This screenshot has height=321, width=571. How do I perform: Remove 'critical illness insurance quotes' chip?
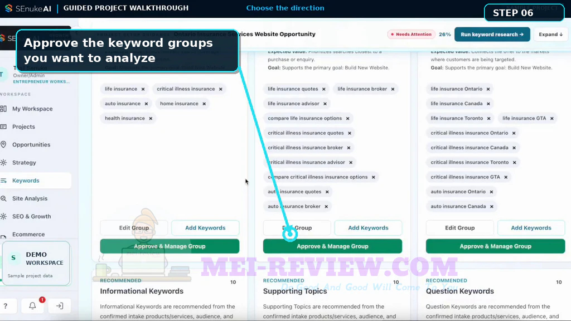click(350, 133)
